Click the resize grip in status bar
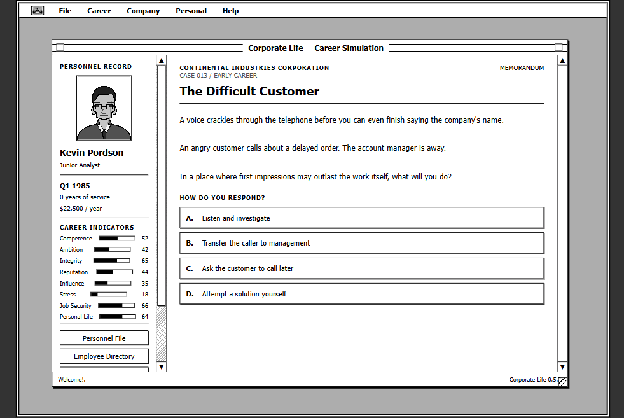624x418 pixels. (x=562, y=381)
